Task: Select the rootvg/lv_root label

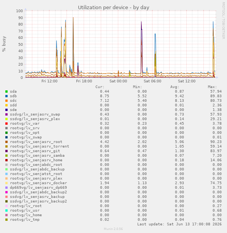Action: click(x=26, y=206)
